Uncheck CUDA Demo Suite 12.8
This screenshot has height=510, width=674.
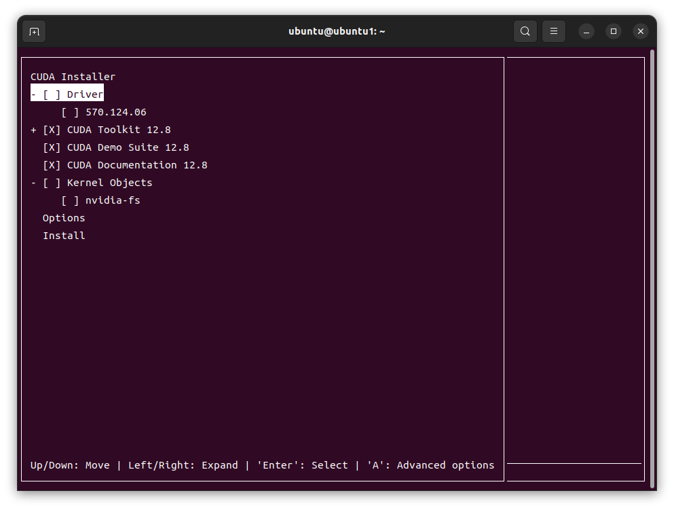coord(52,147)
